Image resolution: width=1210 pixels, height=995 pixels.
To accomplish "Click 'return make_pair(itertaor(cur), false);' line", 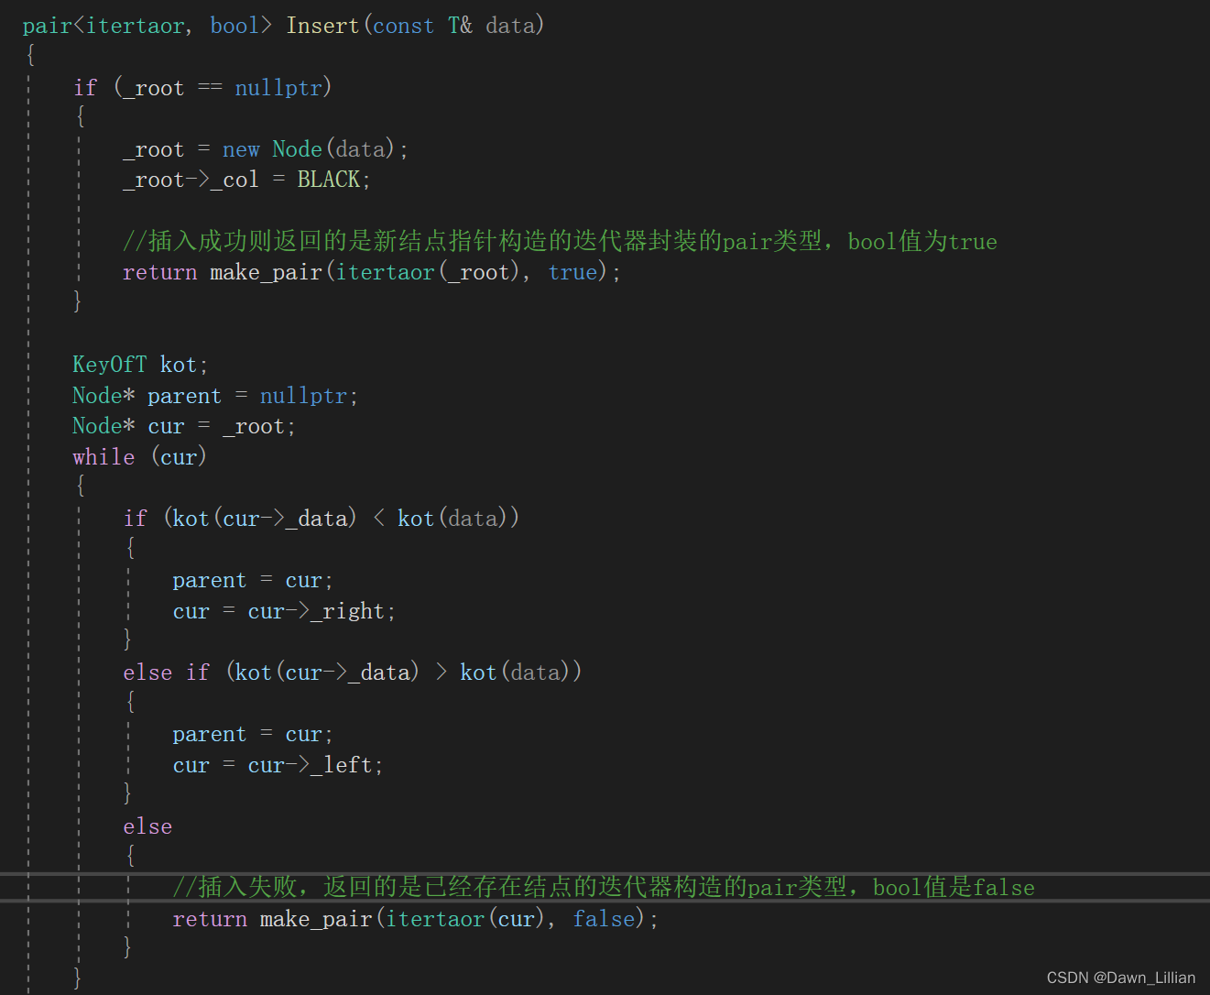I will 415,919.
